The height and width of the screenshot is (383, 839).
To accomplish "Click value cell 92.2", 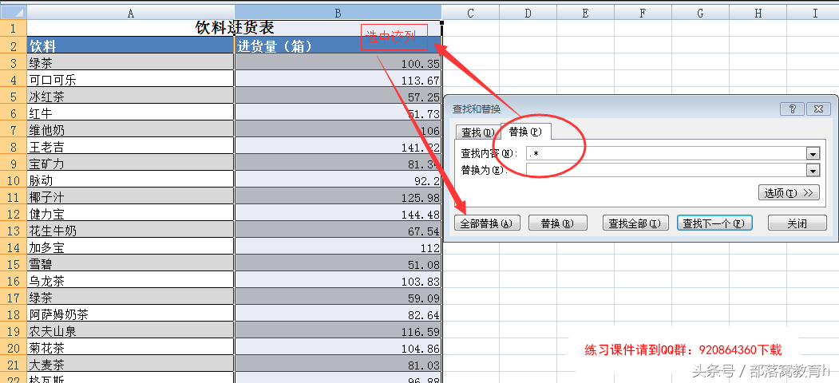I will [338, 180].
